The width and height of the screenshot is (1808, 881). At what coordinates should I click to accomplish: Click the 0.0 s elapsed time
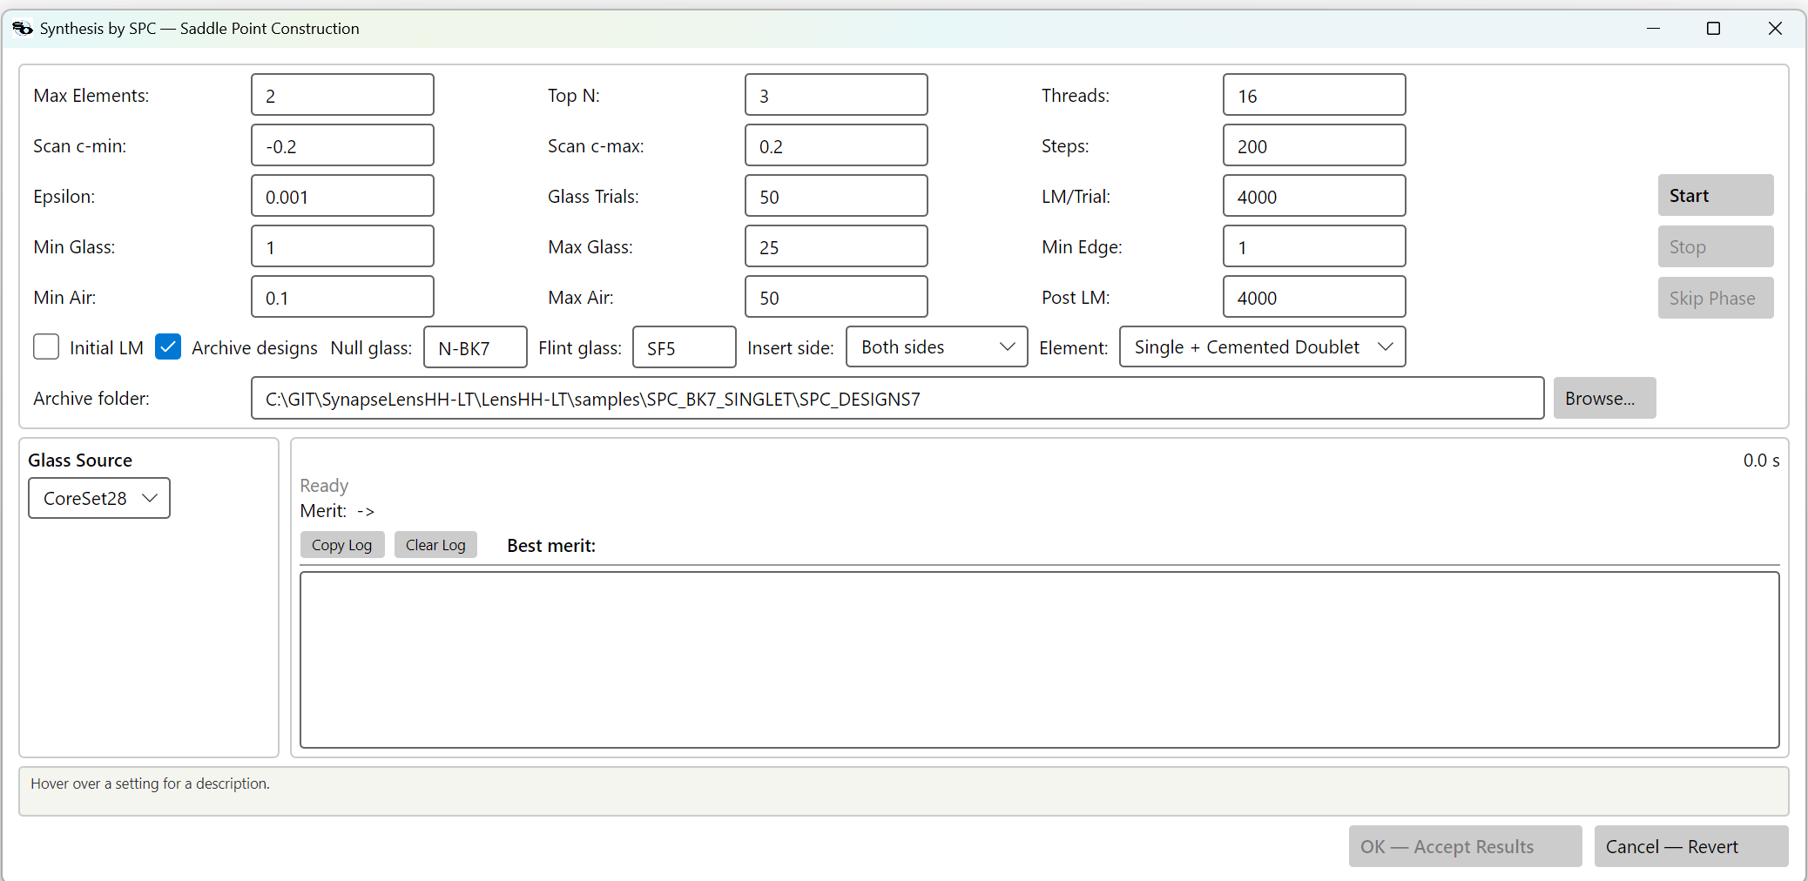coord(1761,461)
